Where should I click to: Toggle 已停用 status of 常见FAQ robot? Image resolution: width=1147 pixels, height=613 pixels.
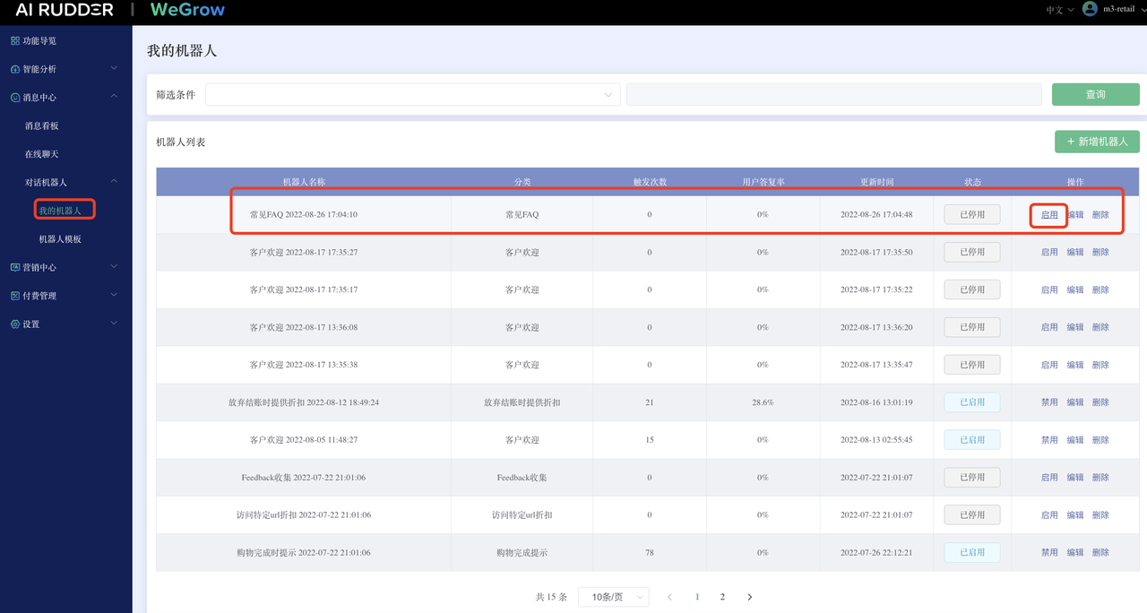[972, 215]
